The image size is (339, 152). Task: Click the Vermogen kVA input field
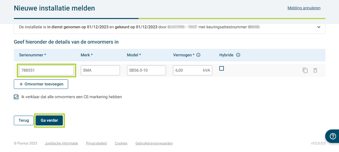[x=188, y=70]
